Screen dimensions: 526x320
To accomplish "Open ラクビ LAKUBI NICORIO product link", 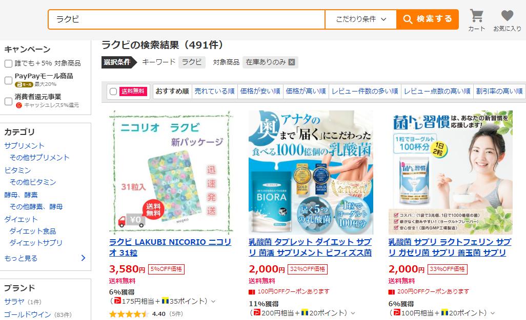I will click(170, 247).
